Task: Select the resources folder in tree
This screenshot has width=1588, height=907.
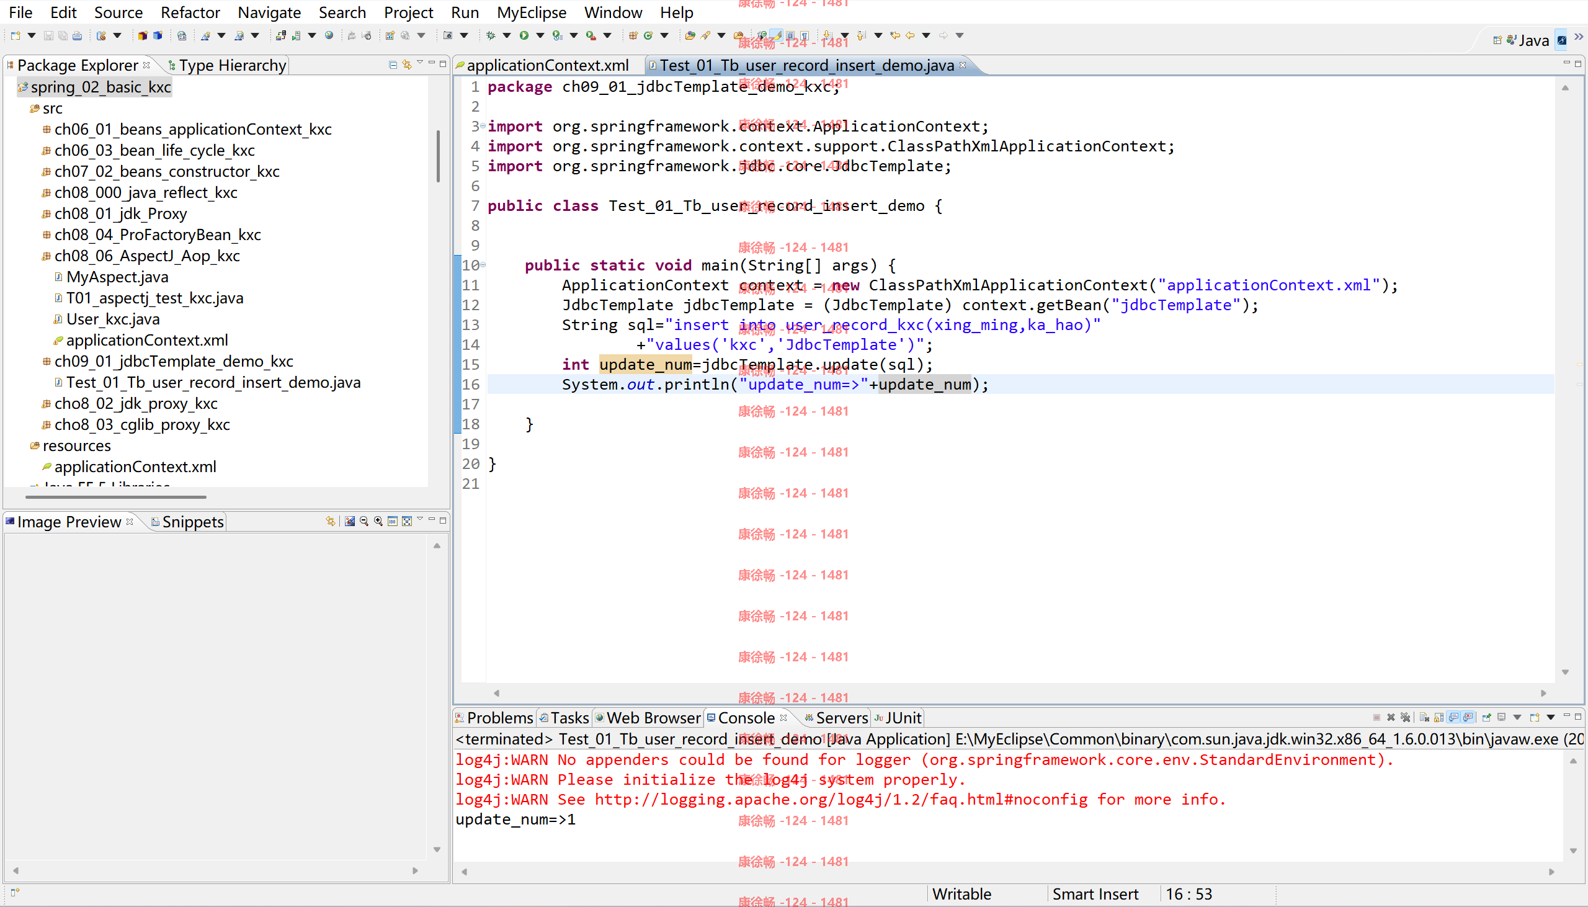Action: click(70, 445)
